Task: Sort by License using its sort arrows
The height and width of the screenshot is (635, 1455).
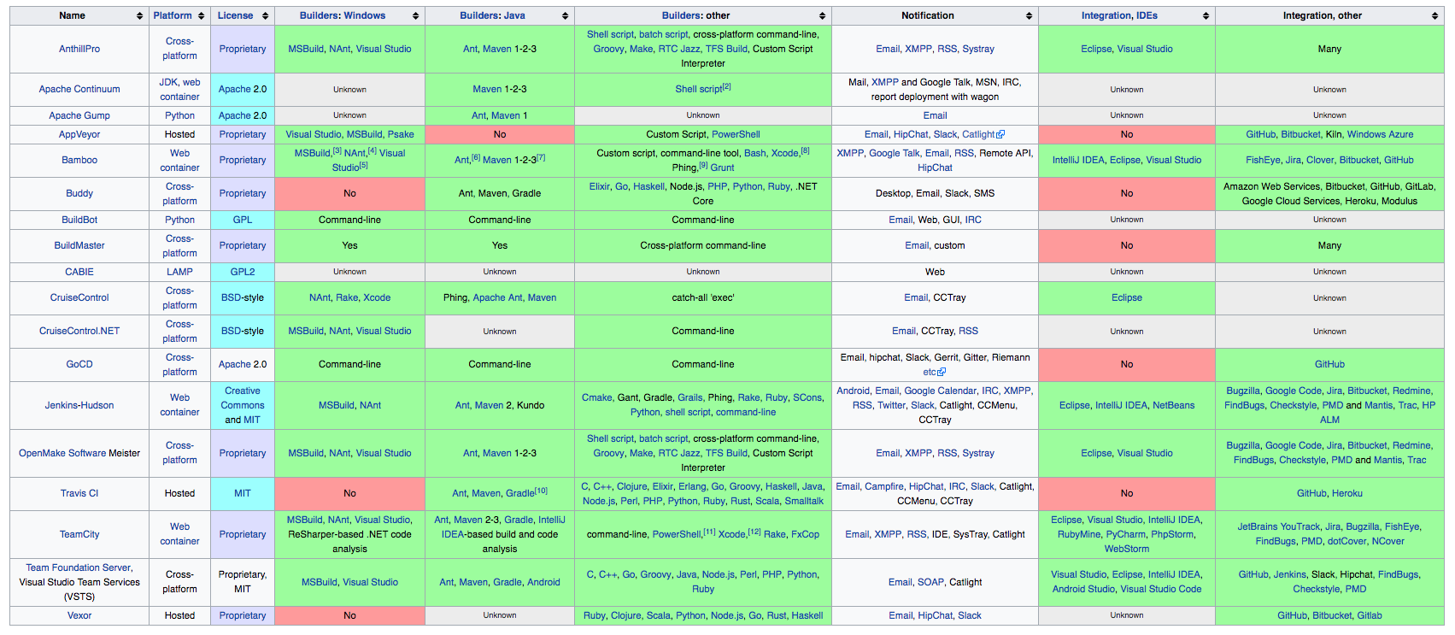Action: (x=266, y=16)
